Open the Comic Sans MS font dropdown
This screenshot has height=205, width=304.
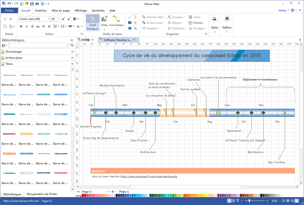47,19
